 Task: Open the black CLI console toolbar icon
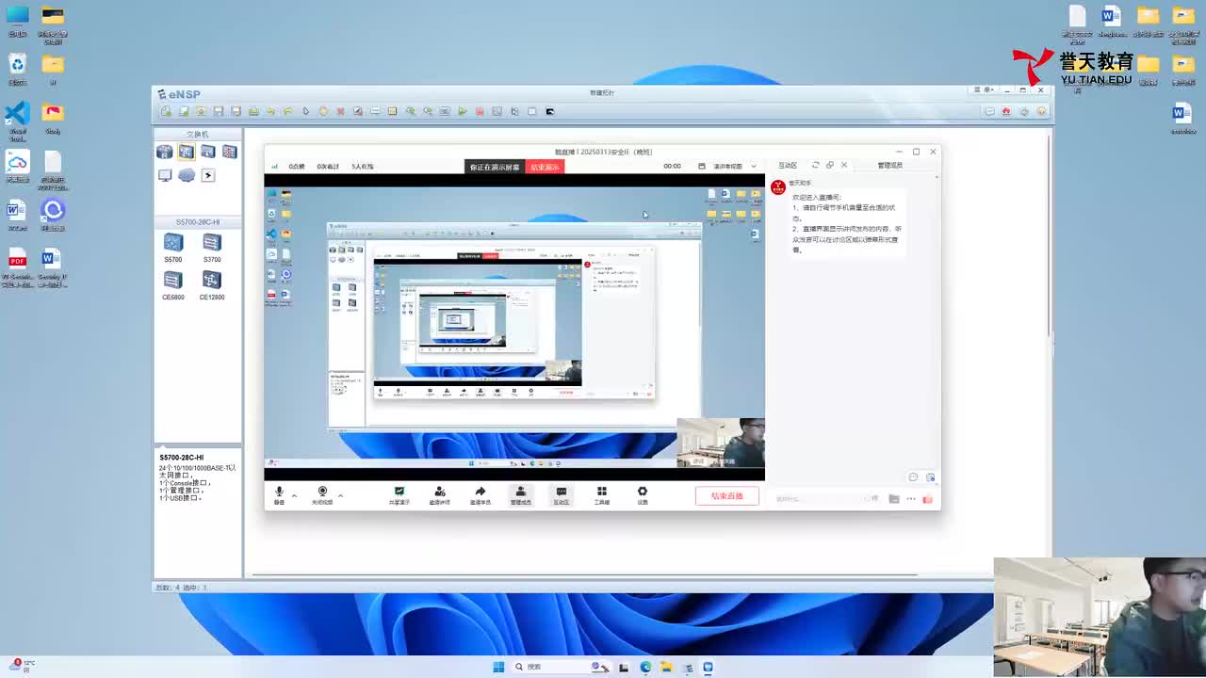(550, 111)
